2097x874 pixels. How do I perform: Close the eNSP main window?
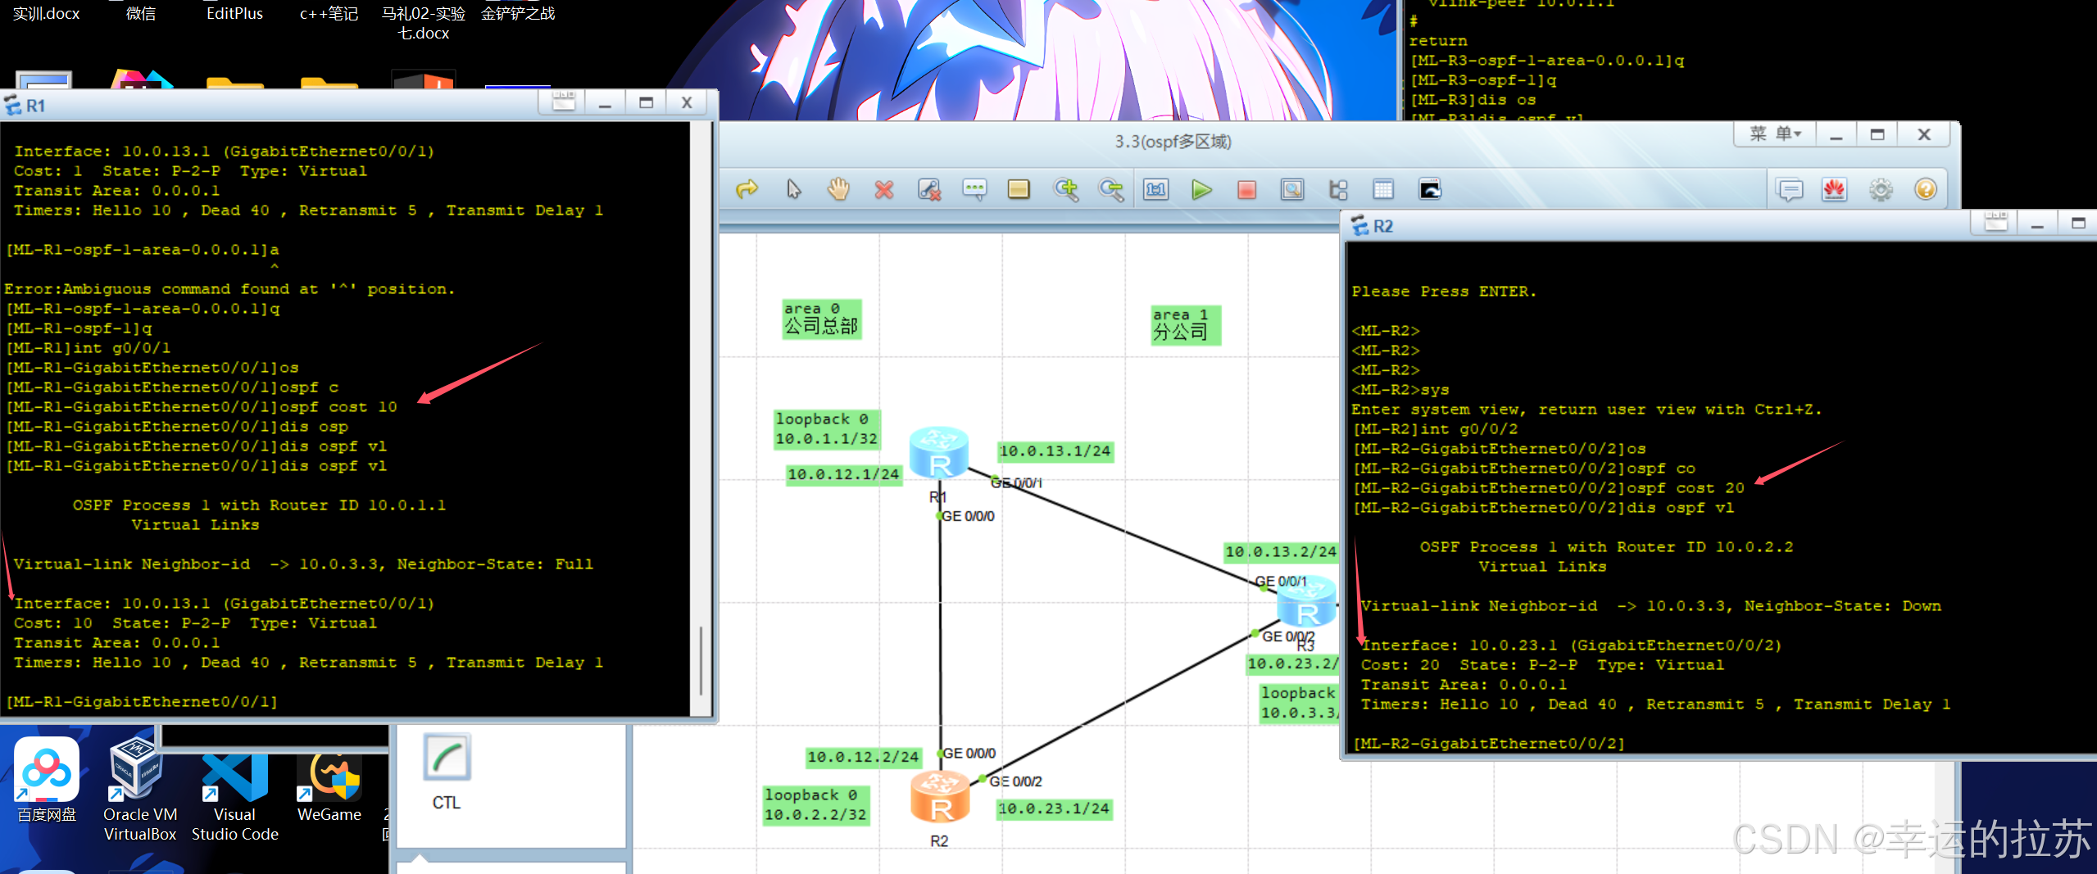click(1924, 134)
